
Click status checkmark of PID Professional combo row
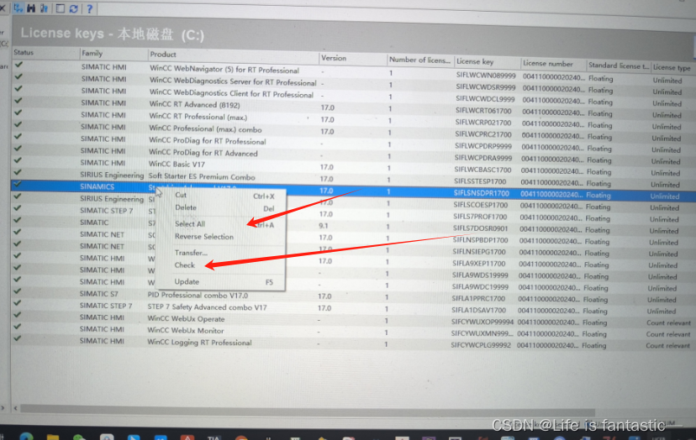[x=18, y=291]
